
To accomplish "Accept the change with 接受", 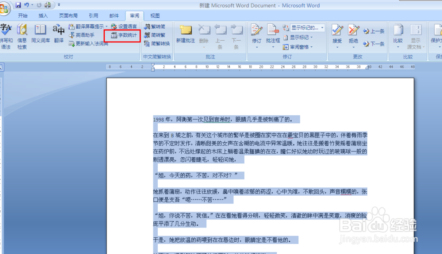I will click(x=337, y=36).
